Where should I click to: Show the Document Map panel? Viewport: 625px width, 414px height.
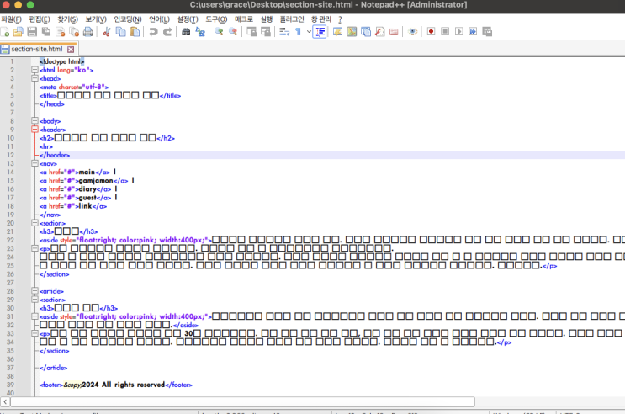click(352, 32)
